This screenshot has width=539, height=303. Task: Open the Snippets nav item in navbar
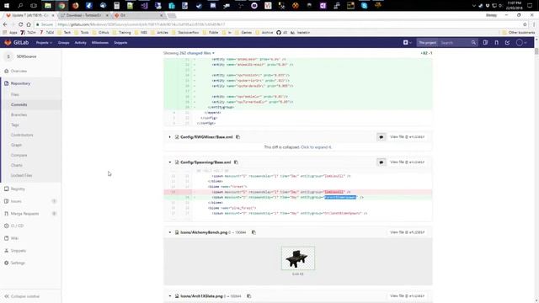tap(120, 43)
